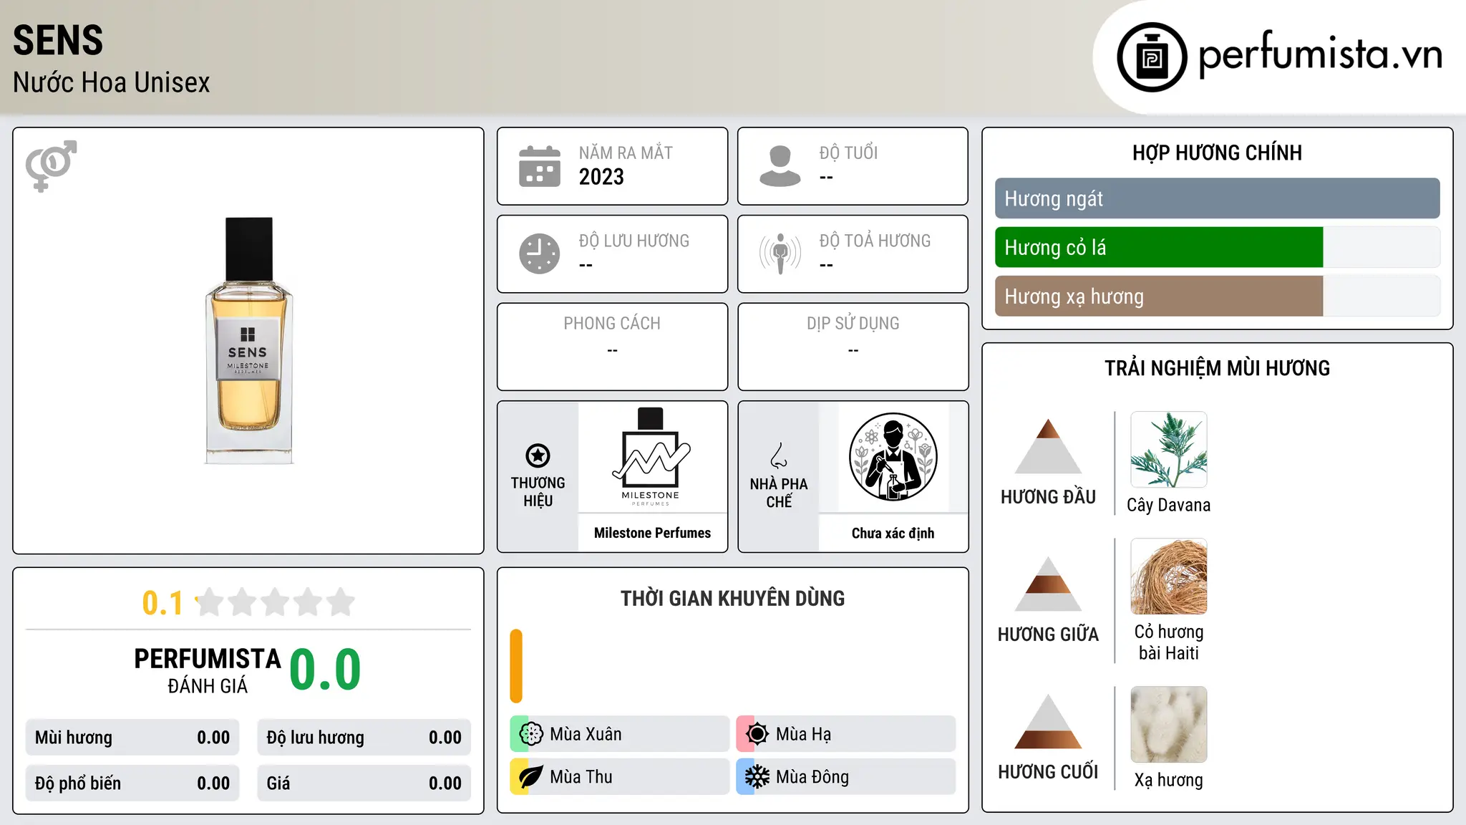
Task: Click the Mùa Xuân flower icon
Action: 530,734
